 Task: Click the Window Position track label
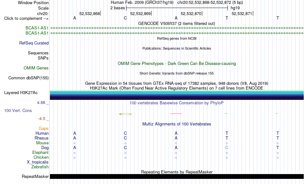[x=33, y=3]
